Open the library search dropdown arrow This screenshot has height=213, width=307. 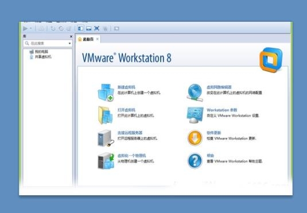click(x=69, y=43)
